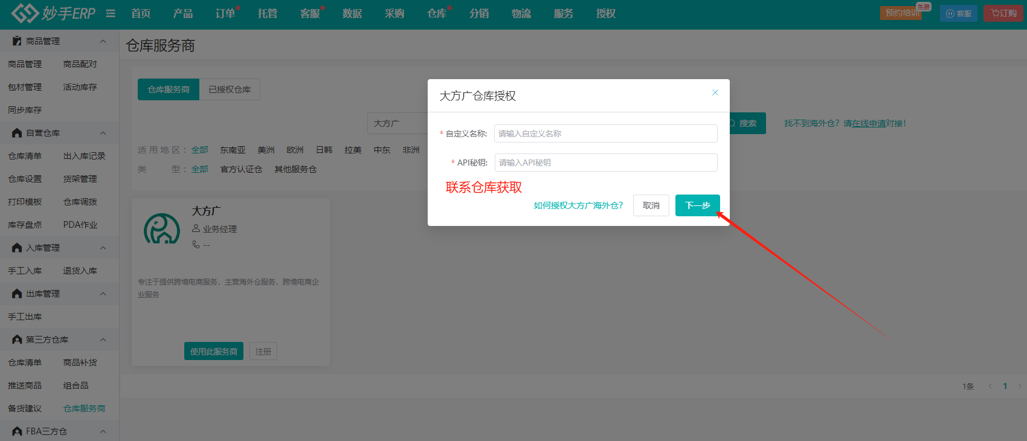Click the blue 客服 button at top right
Viewport: 1027px width, 441px height.
[x=959, y=13]
